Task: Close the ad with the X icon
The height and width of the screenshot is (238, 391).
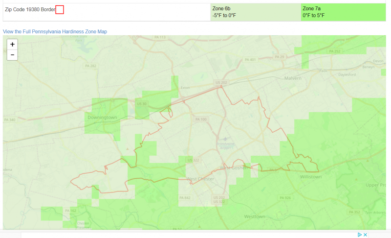Action: pyautogui.click(x=366, y=235)
